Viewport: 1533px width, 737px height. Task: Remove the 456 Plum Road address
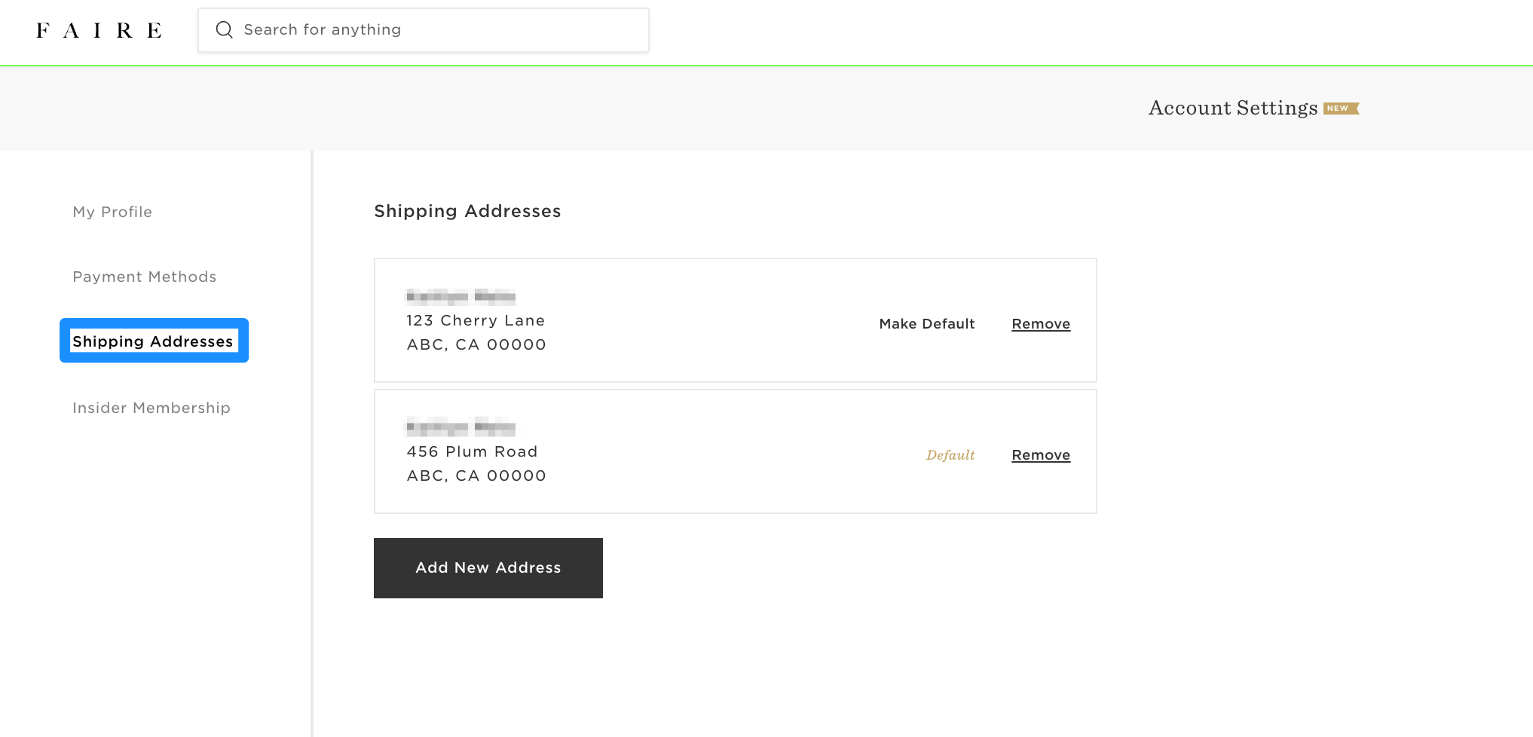click(x=1040, y=455)
